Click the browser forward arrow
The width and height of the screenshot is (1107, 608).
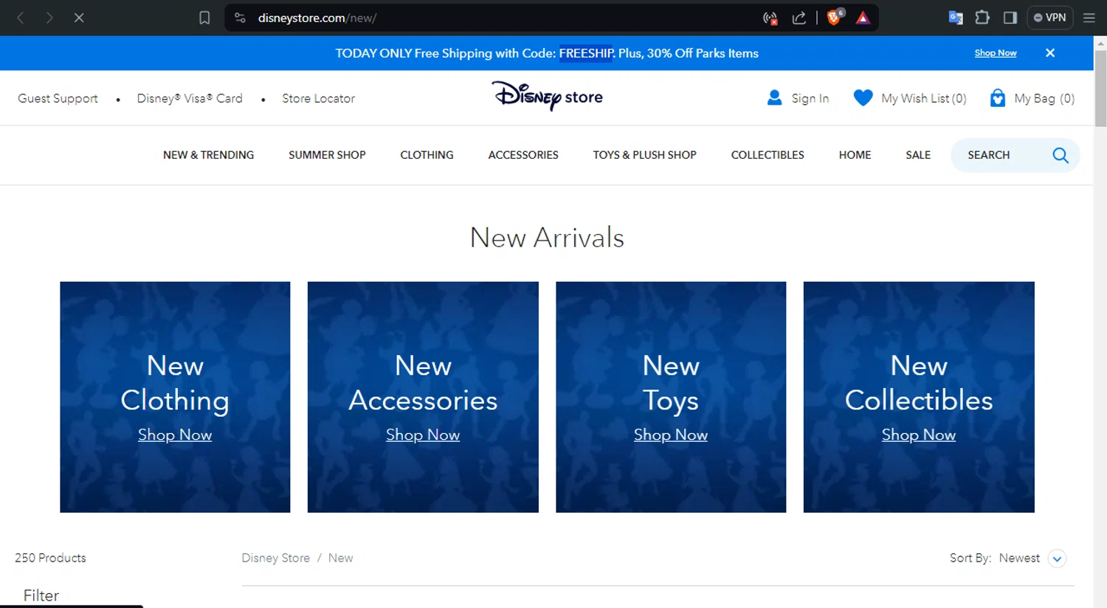(49, 18)
